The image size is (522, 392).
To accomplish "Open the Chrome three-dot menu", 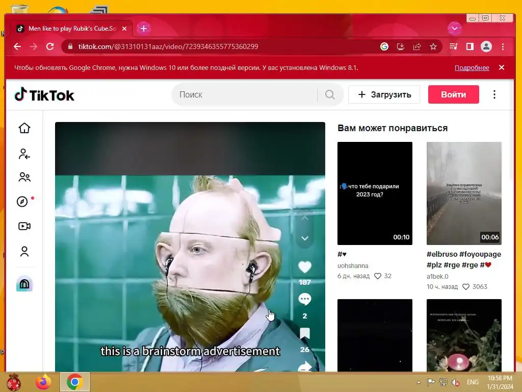I will pos(503,46).
